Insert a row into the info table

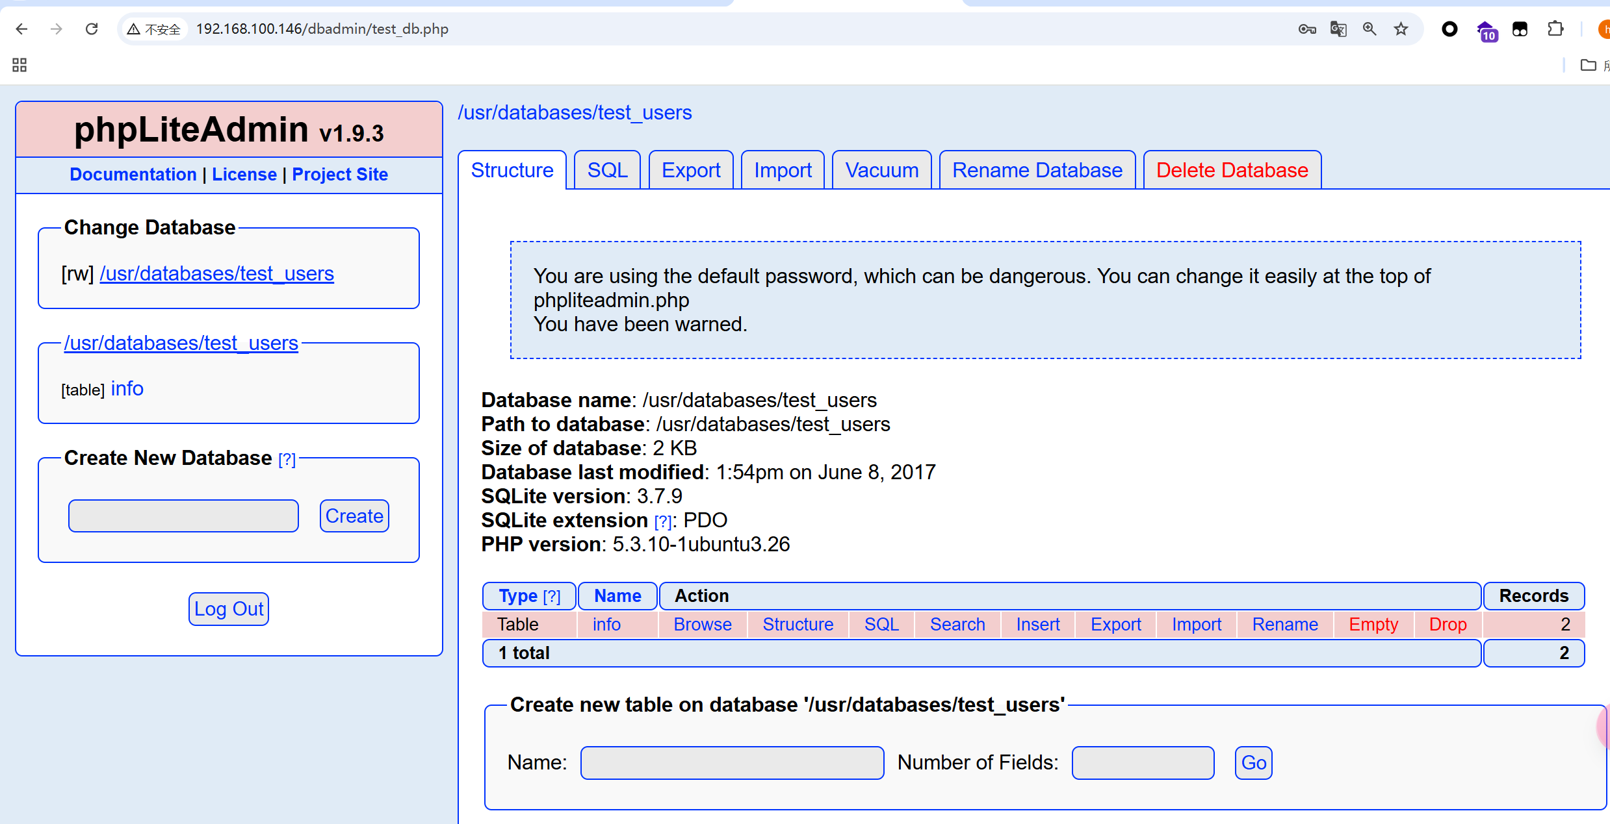1038,625
